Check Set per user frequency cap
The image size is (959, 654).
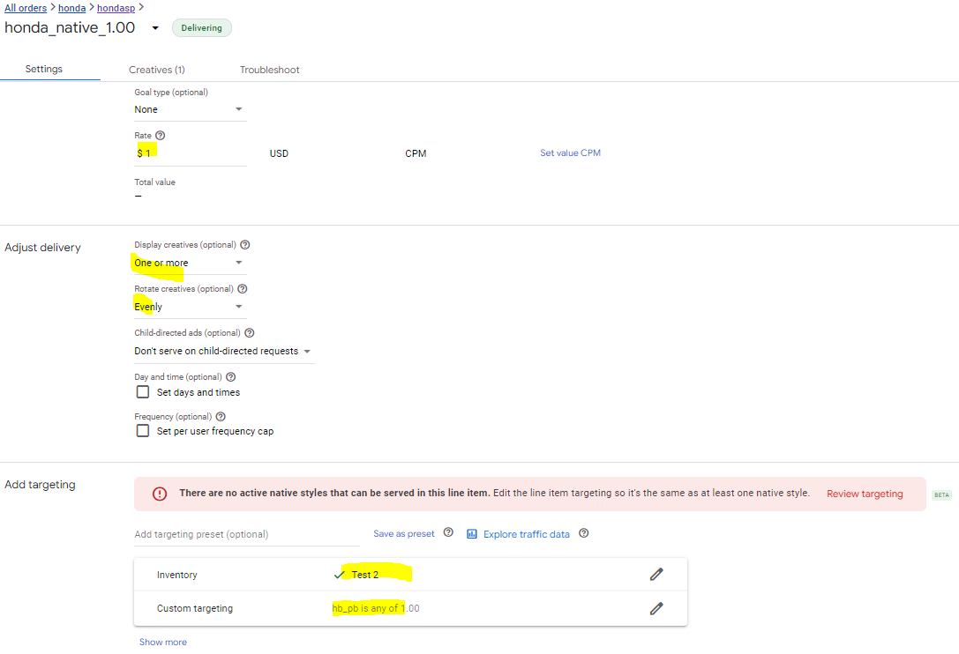pyautogui.click(x=143, y=431)
